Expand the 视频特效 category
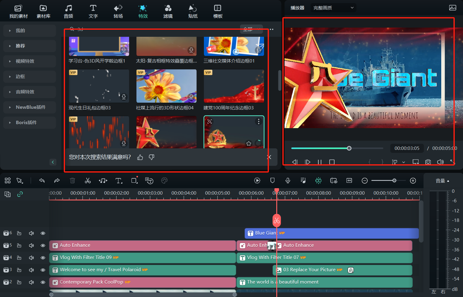Viewport: 463px width, 297px height. tap(25, 61)
